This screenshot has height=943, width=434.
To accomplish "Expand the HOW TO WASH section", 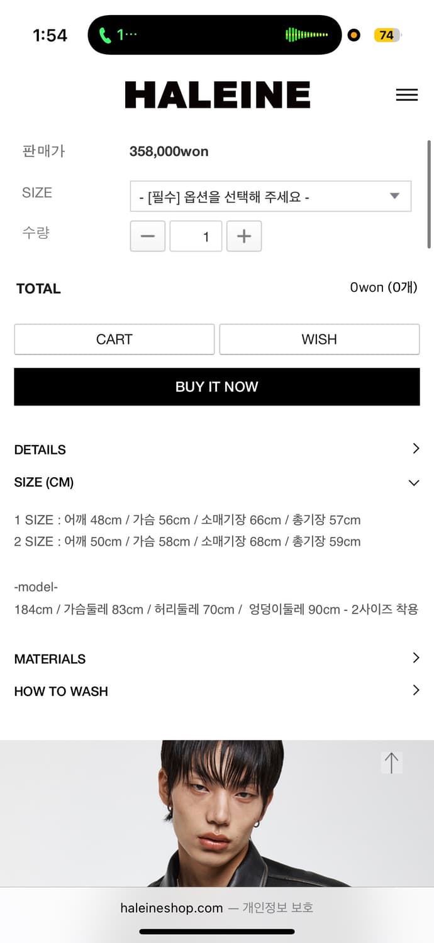I will pyautogui.click(x=216, y=691).
